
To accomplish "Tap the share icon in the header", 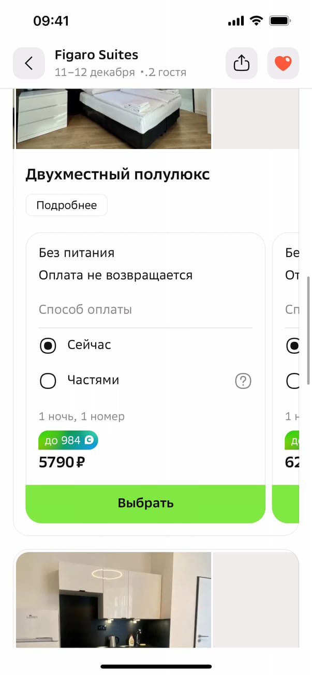I will coord(242,63).
